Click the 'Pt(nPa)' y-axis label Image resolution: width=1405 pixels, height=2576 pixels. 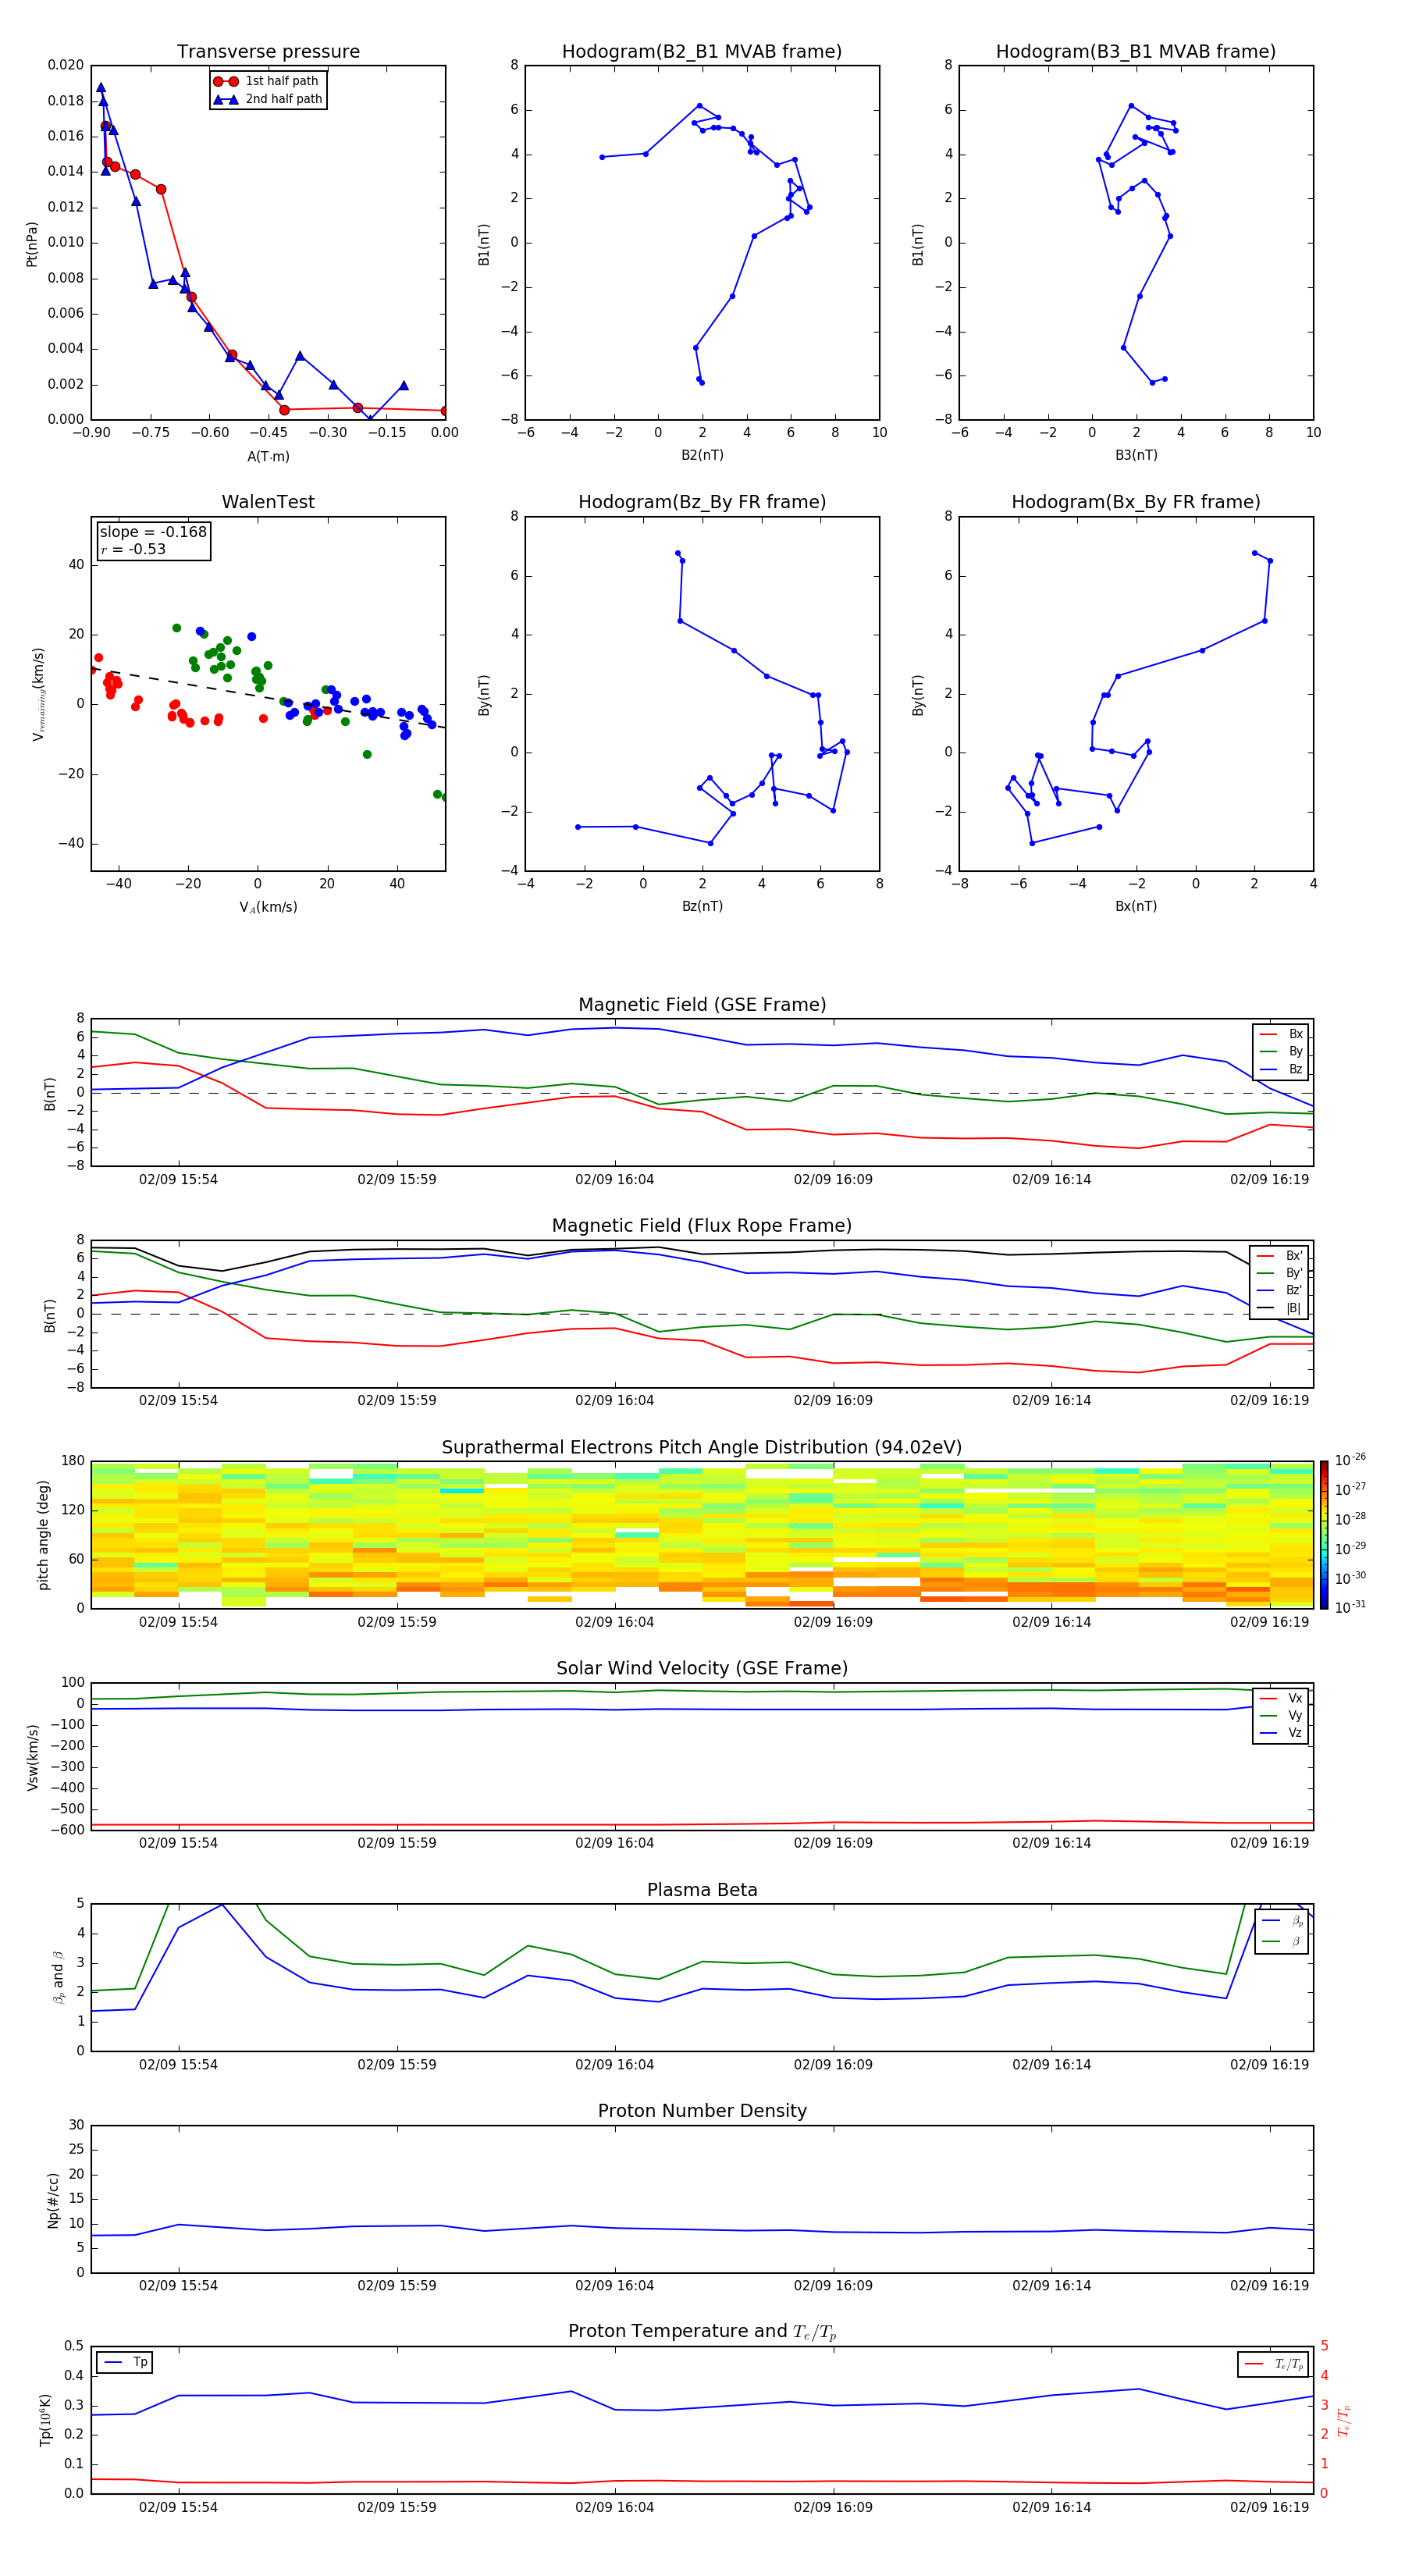click(x=32, y=244)
